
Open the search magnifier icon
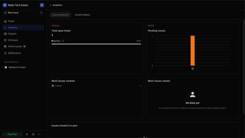[41, 13]
